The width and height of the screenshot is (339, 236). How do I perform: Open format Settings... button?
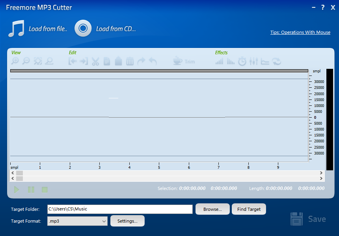click(127, 221)
